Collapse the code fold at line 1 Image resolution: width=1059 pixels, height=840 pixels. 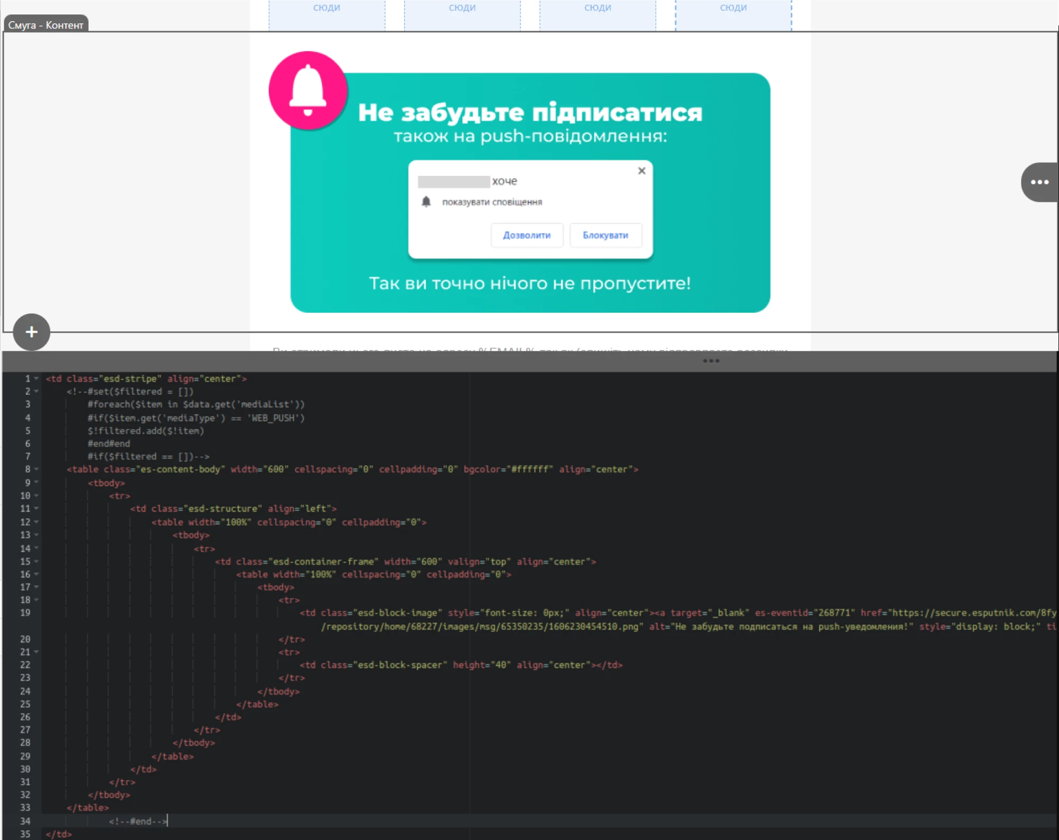(37, 378)
